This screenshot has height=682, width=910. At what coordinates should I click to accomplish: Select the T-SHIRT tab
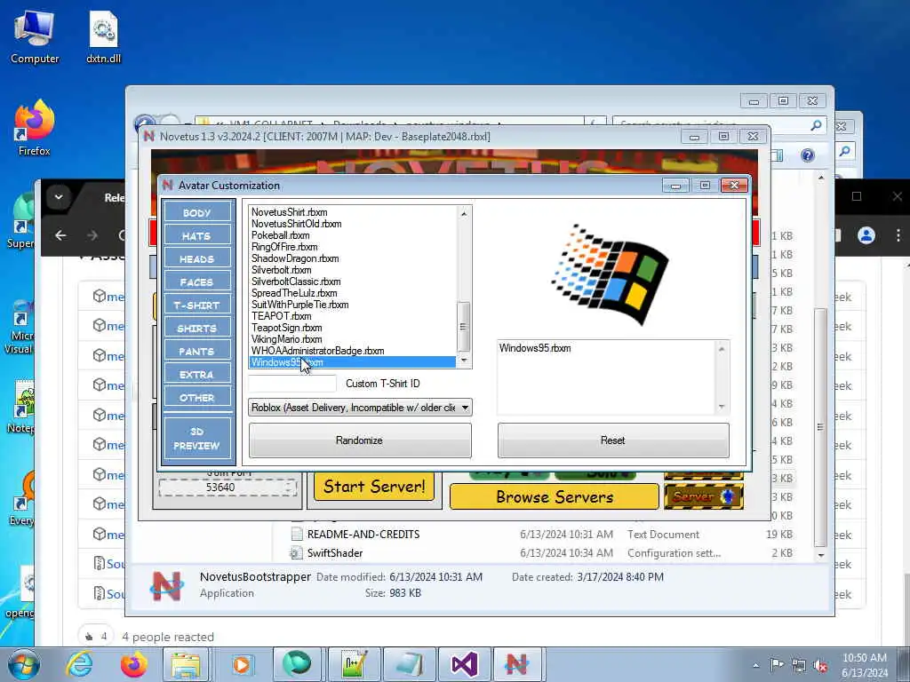[x=197, y=305]
